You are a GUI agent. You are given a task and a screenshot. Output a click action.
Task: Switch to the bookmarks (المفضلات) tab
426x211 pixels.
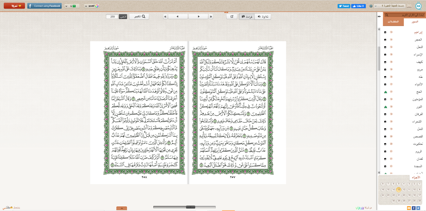coord(393,22)
